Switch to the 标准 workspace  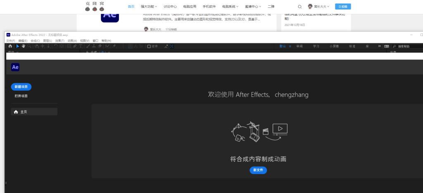[352, 46]
